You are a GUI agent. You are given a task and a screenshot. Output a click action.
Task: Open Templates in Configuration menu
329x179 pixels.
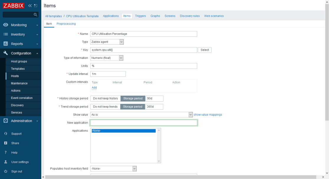tap(24, 69)
